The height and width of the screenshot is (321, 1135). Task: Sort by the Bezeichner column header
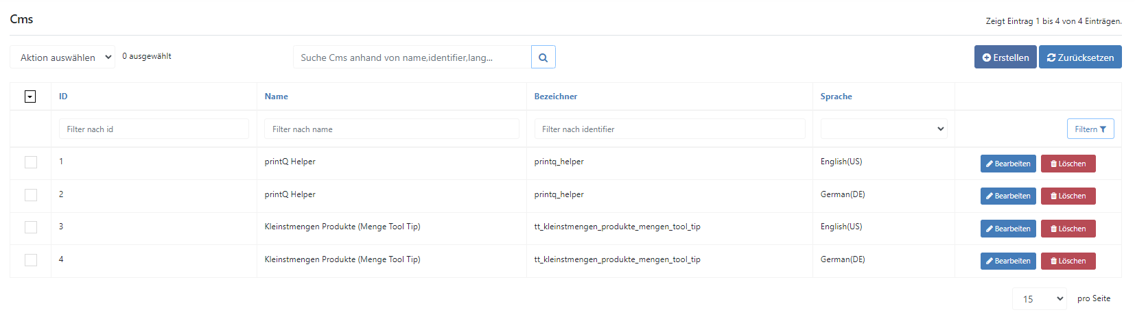556,97
